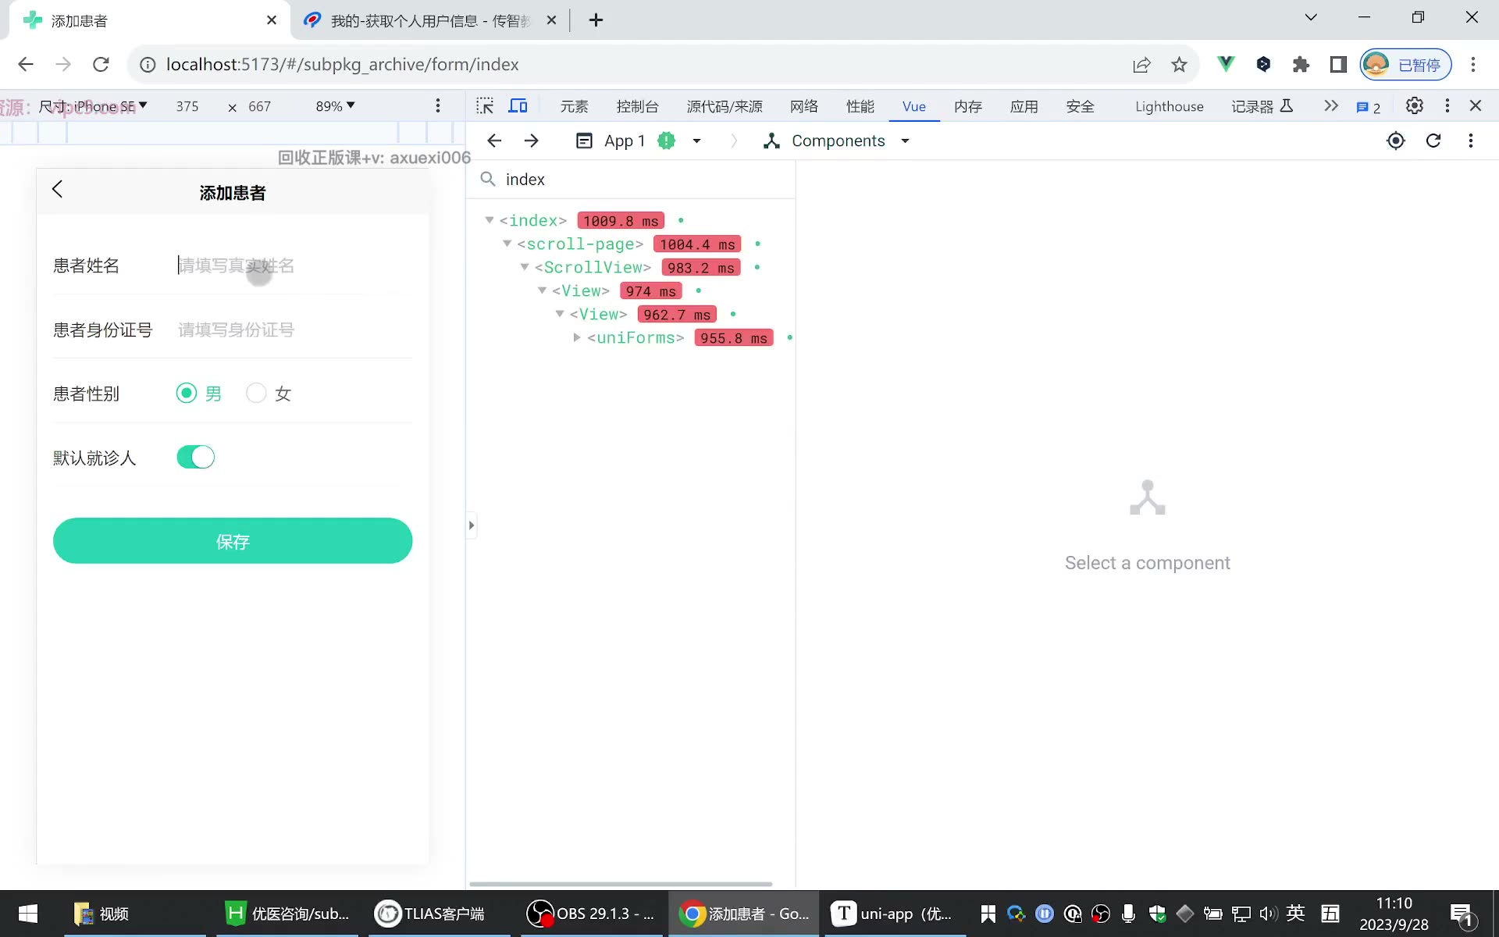Toggle the device toolbar icon

pyautogui.click(x=518, y=105)
